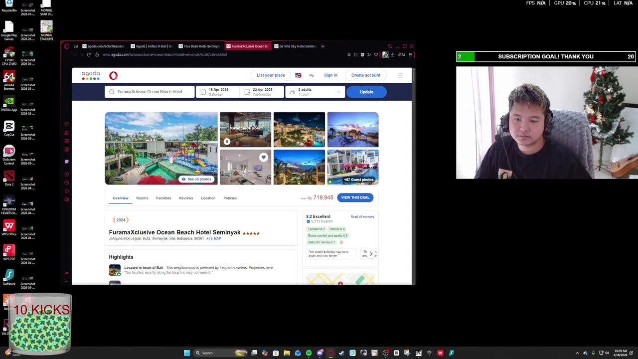Image resolution: width=638 pixels, height=359 pixels.
Task: Open a new browser tab with plus
Action: coord(322,46)
